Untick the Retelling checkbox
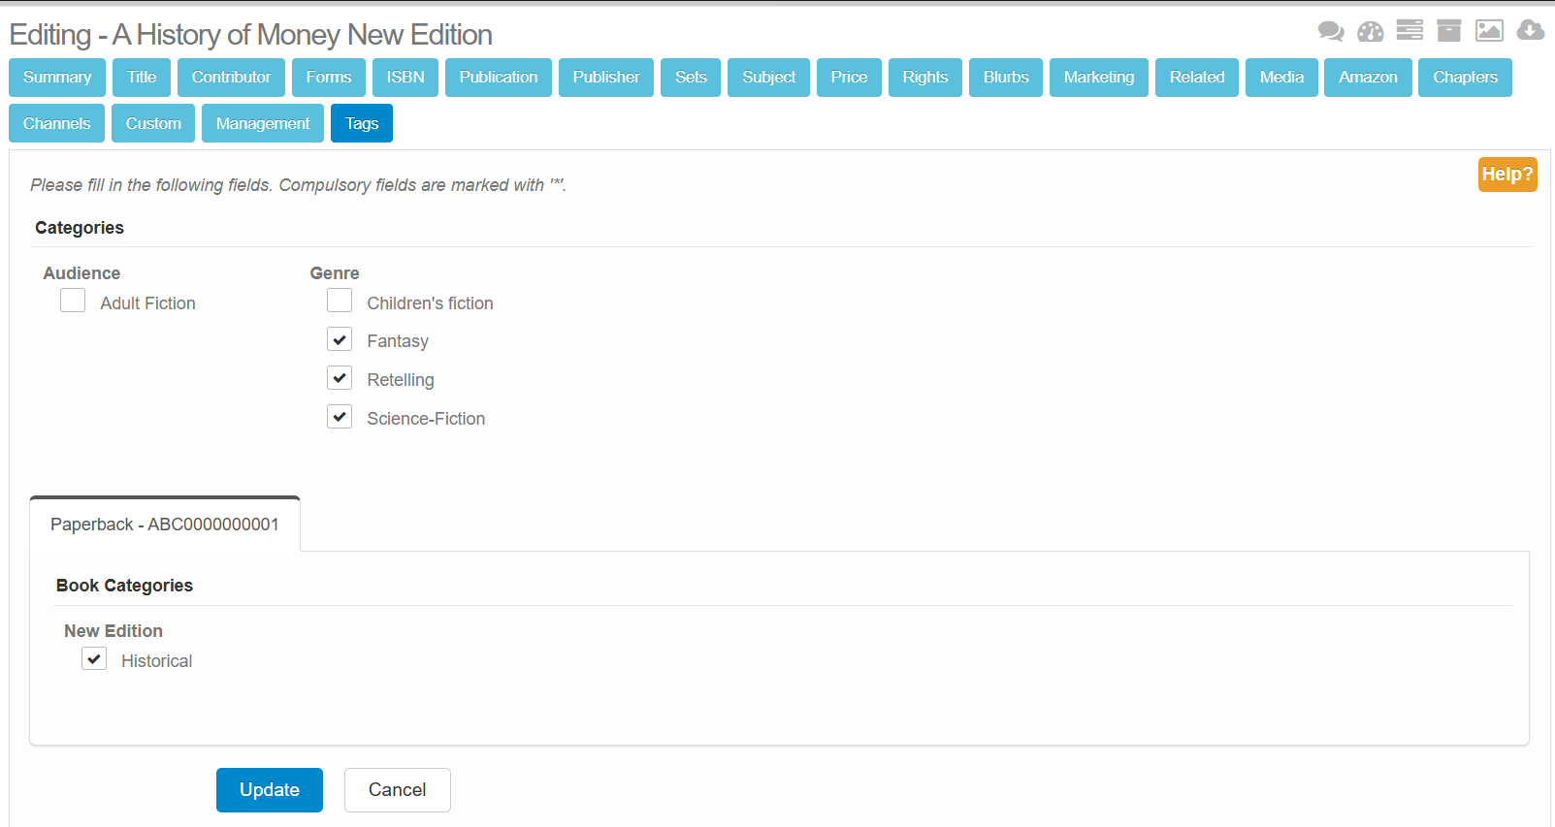Screen dimensions: 1555x827 [x=340, y=378]
